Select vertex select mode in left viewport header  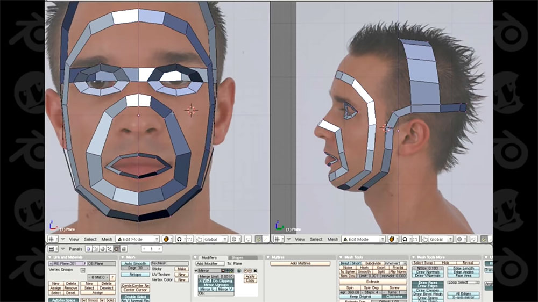(258, 239)
